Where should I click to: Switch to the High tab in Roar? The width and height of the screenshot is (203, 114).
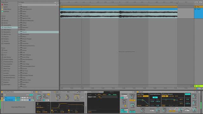click(x=79, y=92)
